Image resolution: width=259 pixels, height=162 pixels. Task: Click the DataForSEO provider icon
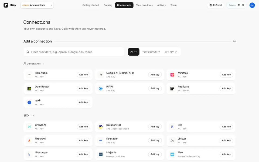point(101,127)
